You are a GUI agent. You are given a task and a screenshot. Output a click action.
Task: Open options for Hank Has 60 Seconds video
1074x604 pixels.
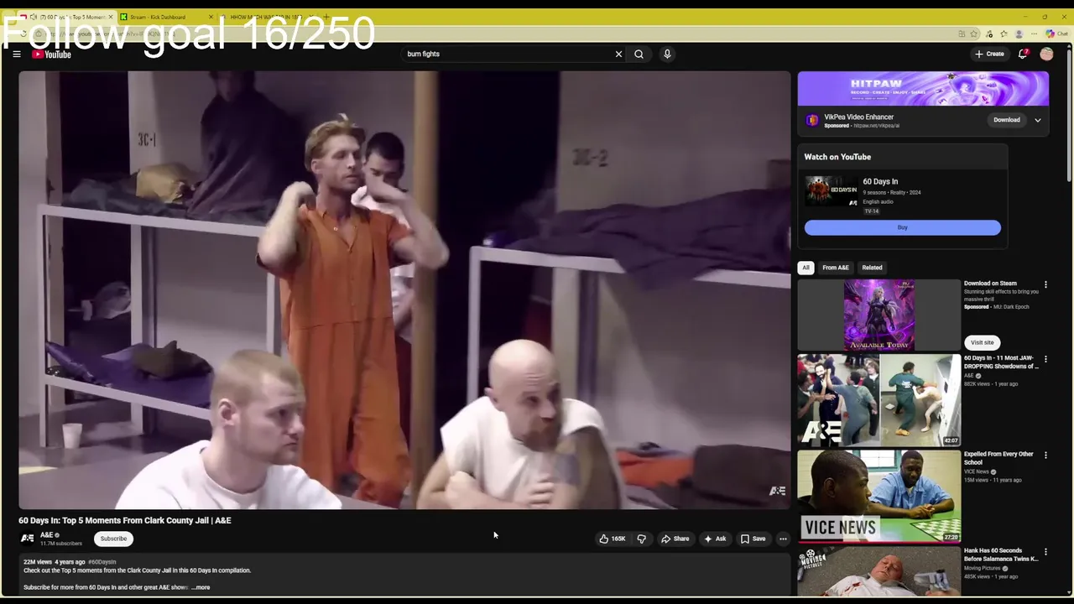(x=1045, y=552)
